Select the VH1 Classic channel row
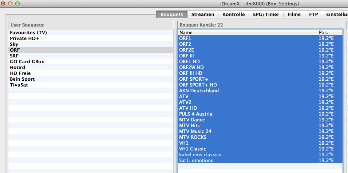The image size is (348, 173). coord(260,149)
